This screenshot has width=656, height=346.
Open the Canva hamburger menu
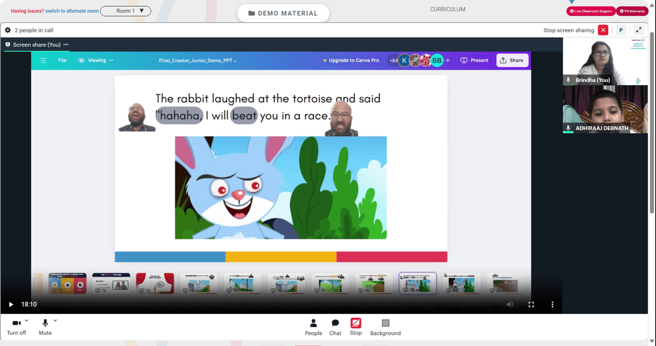tap(43, 60)
